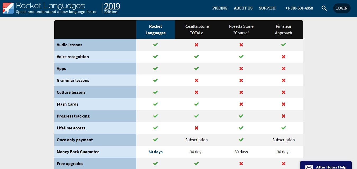357x169 pixels.
Task: Open the After Hours Help widget
Action: (x=326, y=165)
